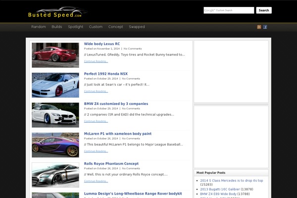Screen dimensions: 297x198
Task: Open the Random menu item
Action: (x=39, y=27)
